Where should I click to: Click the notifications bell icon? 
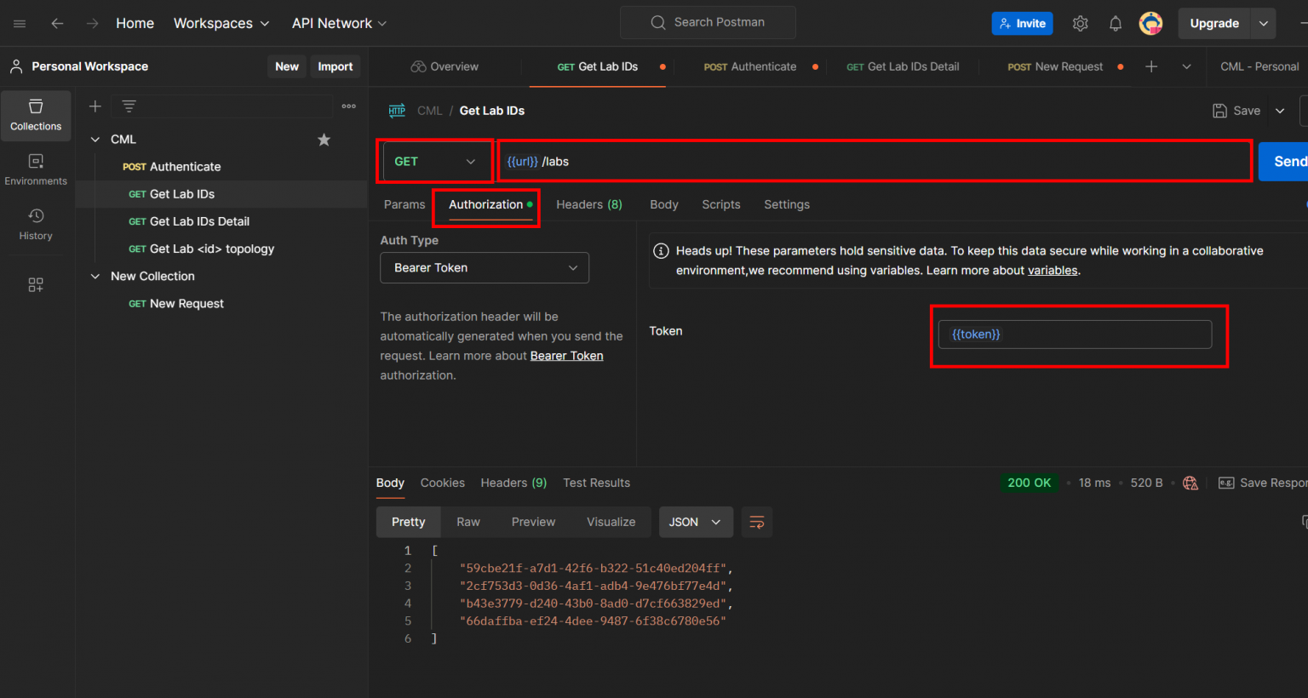point(1115,23)
